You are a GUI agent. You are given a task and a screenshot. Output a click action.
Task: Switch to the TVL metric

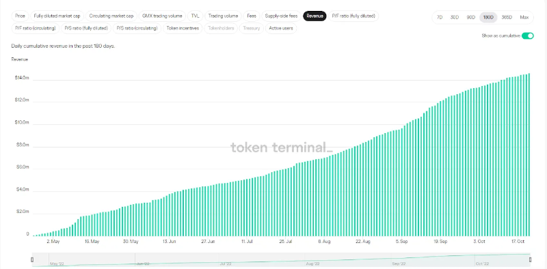pyautogui.click(x=195, y=16)
